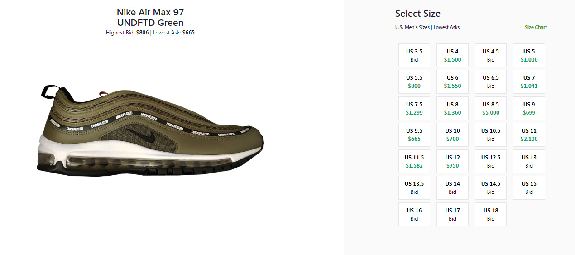Pick size US 5.5 for $800
Viewport: 575px width, 255px height.
point(414,82)
